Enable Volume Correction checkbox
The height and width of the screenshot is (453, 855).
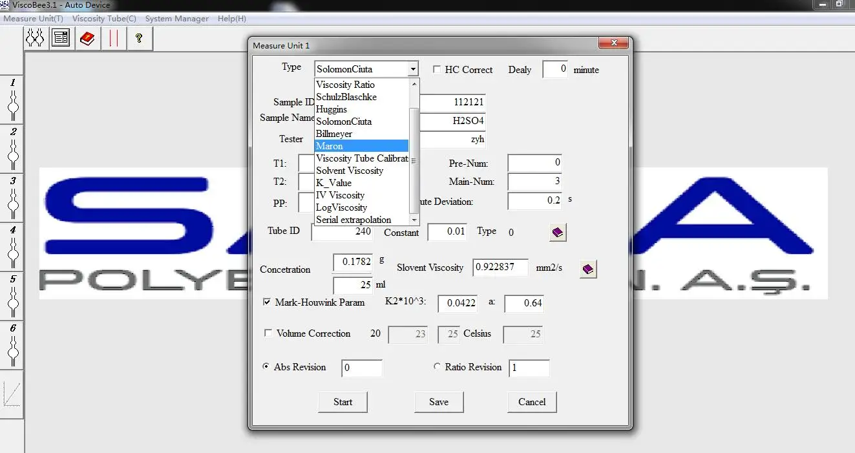[268, 333]
